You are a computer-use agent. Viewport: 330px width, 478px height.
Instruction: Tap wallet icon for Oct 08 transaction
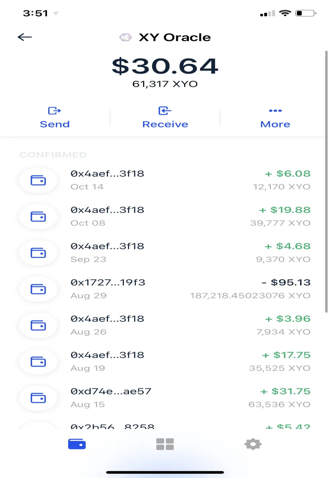(x=38, y=217)
